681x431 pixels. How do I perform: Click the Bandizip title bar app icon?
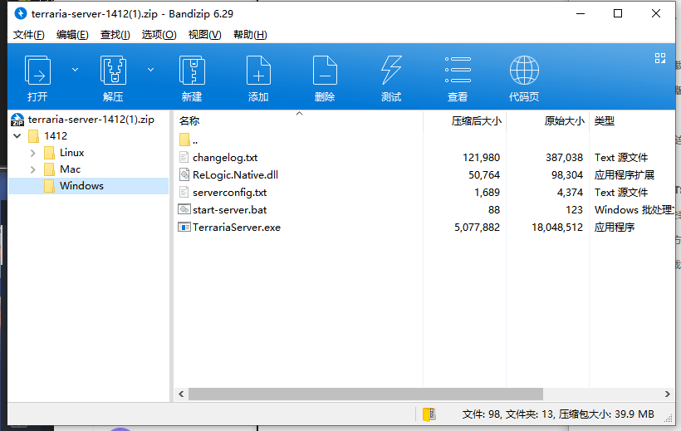pos(21,13)
